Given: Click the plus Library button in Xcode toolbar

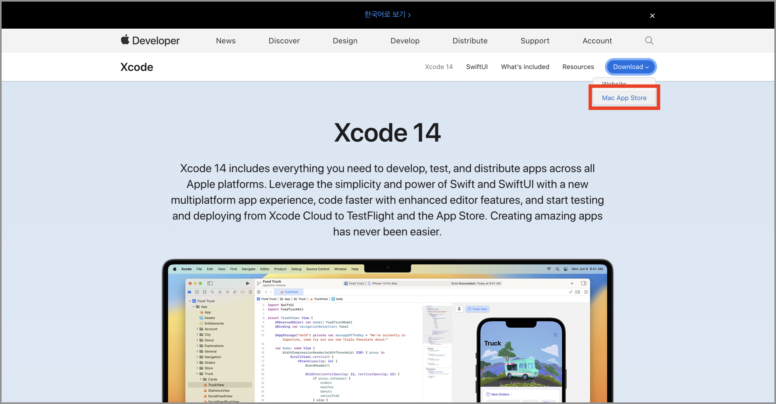Looking at the screenshot, I should 572,283.
